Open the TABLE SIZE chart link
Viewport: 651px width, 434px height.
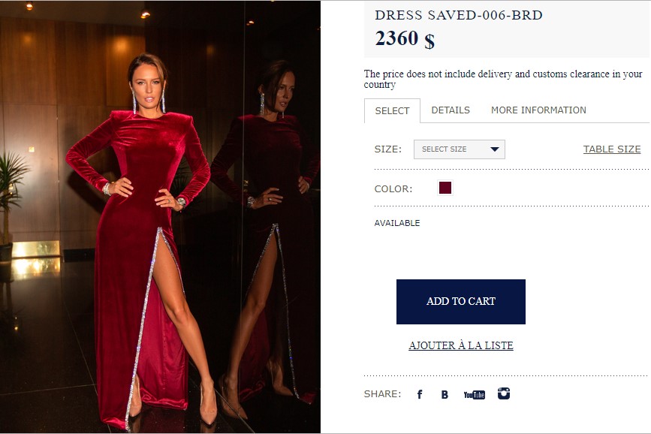[x=612, y=149]
